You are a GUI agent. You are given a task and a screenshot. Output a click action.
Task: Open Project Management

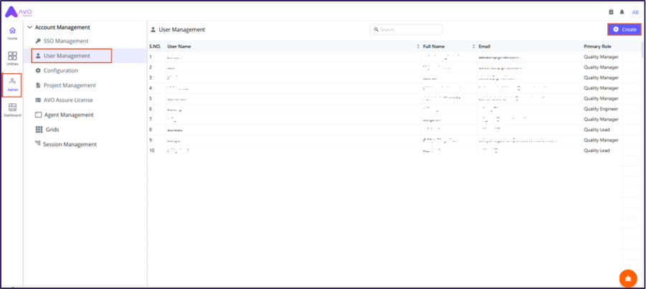coord(69,85)
